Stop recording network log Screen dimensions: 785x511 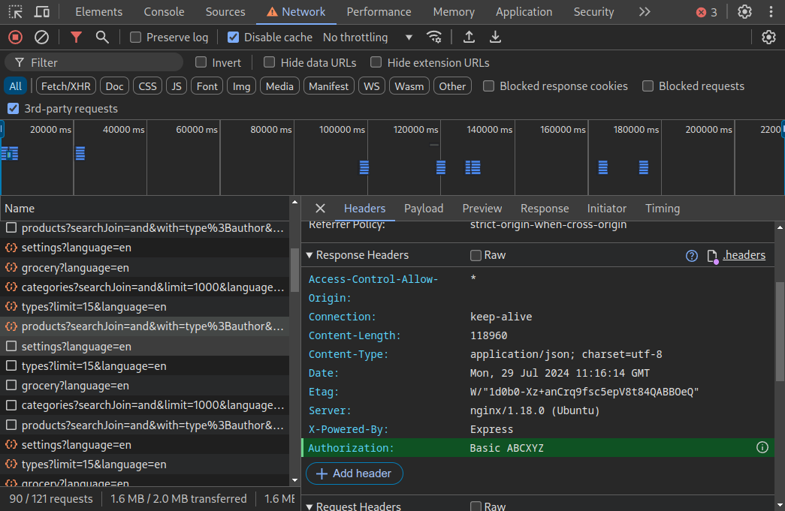(16, 37)
